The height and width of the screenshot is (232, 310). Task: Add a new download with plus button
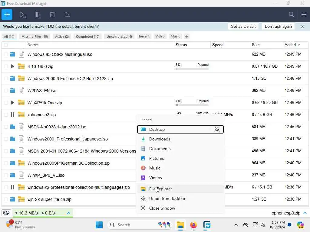tap(7, 14)
